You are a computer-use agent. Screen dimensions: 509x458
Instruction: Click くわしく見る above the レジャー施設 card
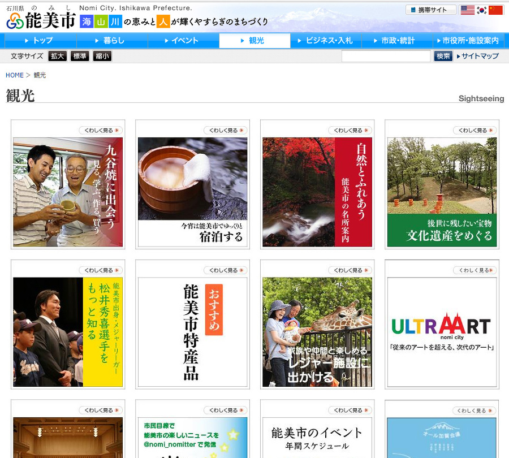[350, 270]
